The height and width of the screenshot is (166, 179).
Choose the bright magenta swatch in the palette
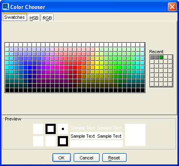pyautogui.click(x=52, y=68)
